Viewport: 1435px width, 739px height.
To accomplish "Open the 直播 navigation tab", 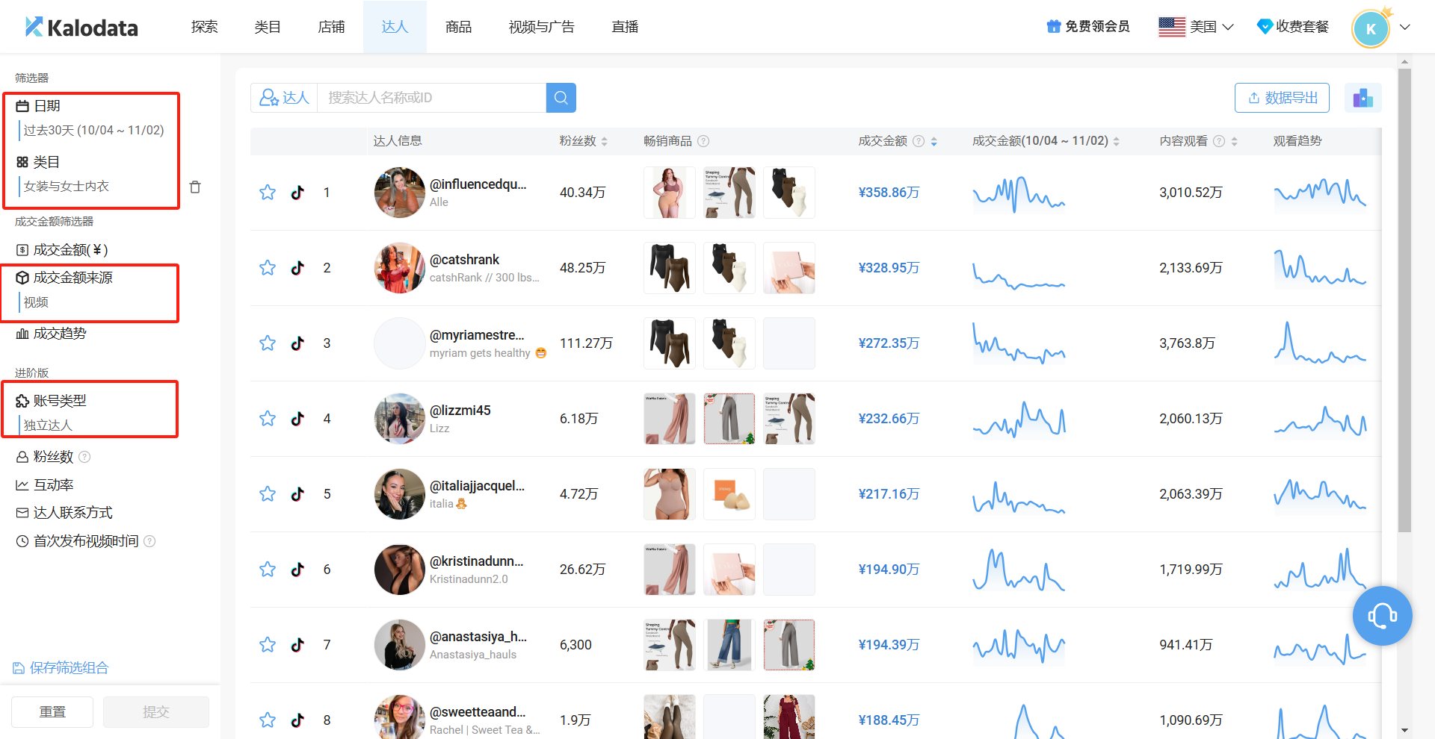I will point(625,27).
